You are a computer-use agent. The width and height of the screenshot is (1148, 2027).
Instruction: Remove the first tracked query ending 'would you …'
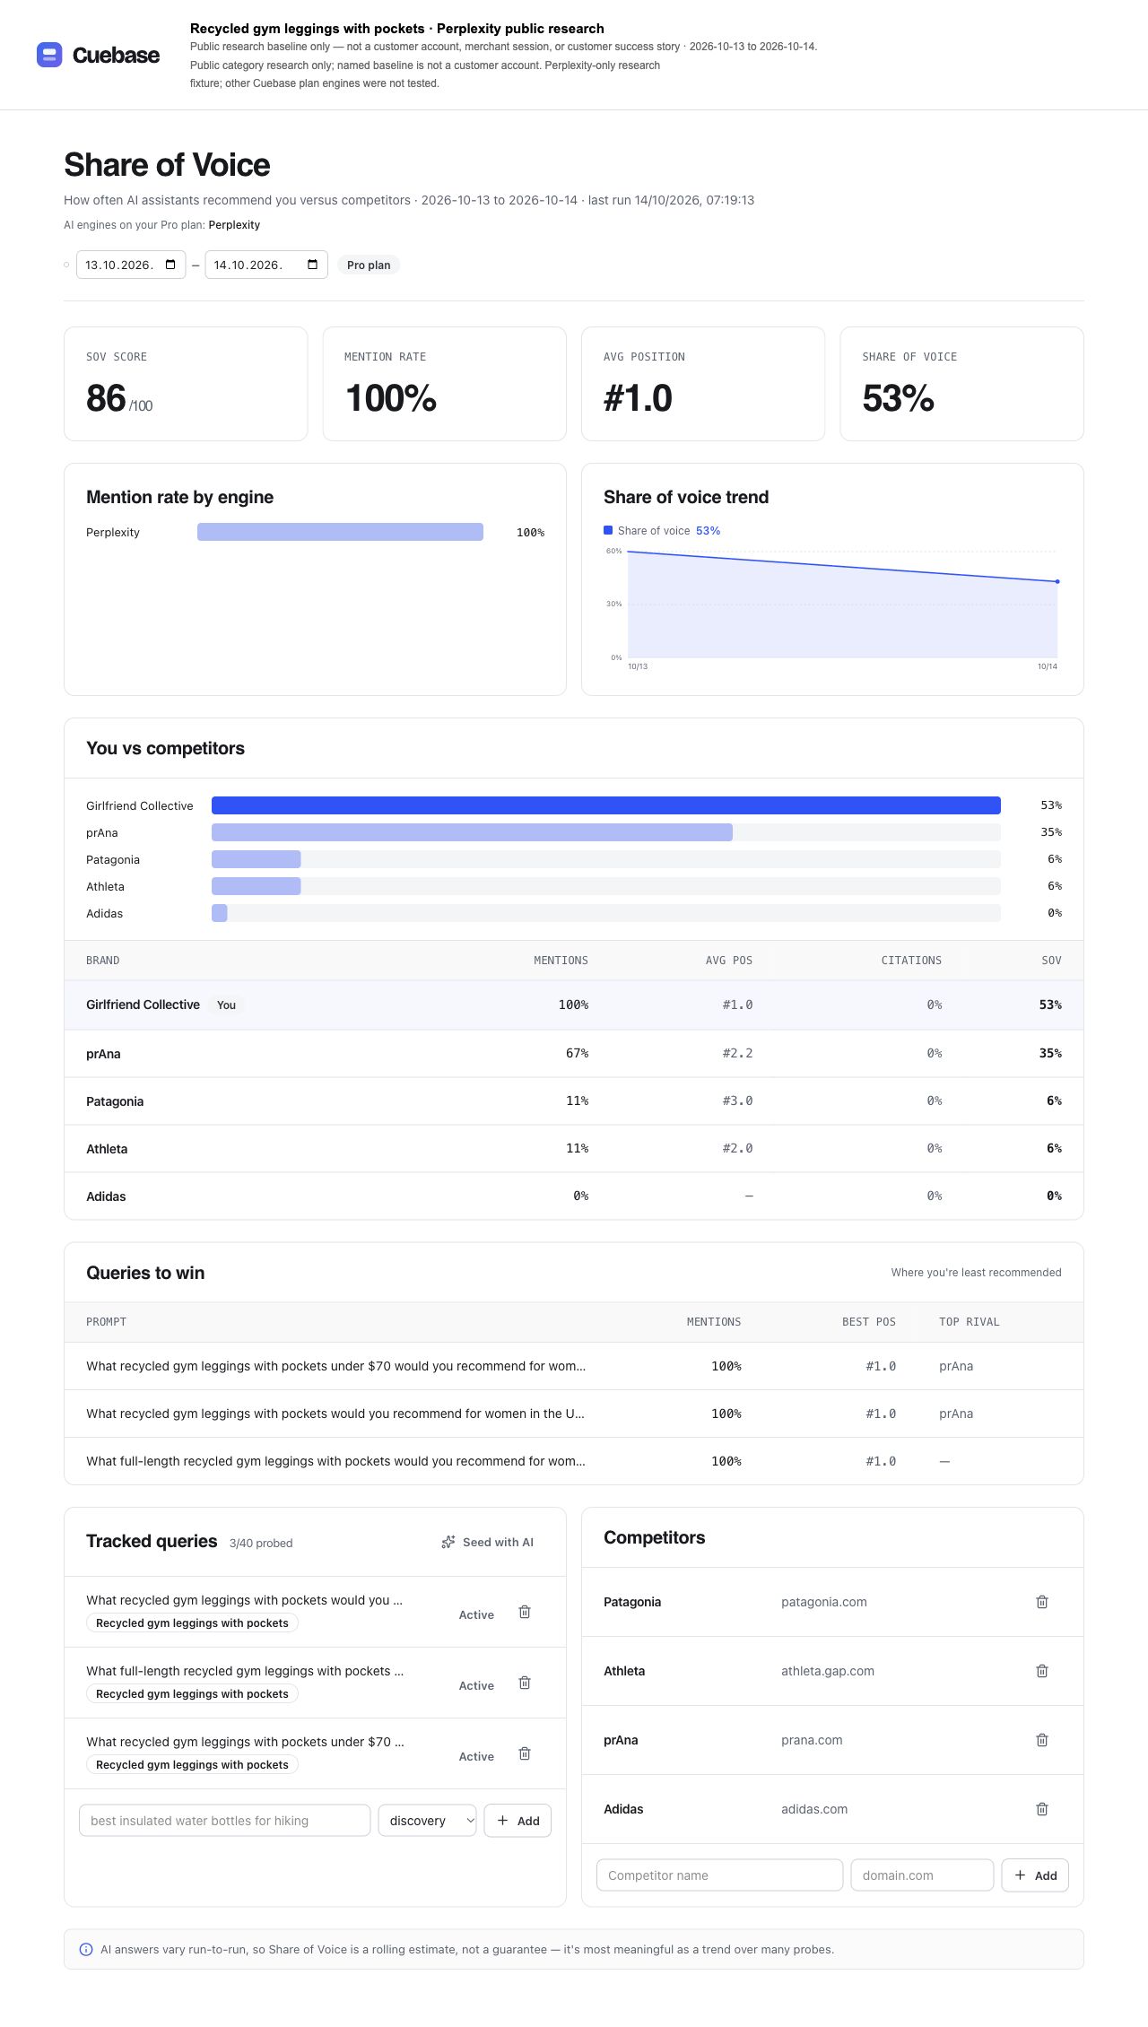point(525,1612)
